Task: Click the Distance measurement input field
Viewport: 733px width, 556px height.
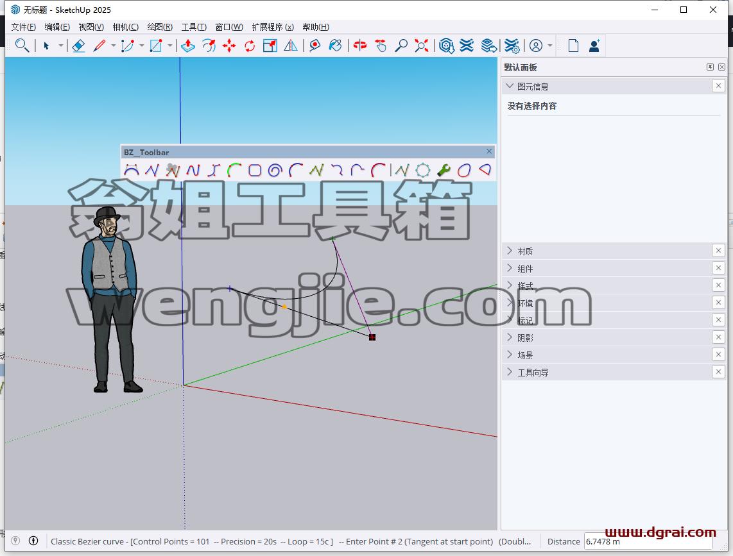Action: (648, 541)
